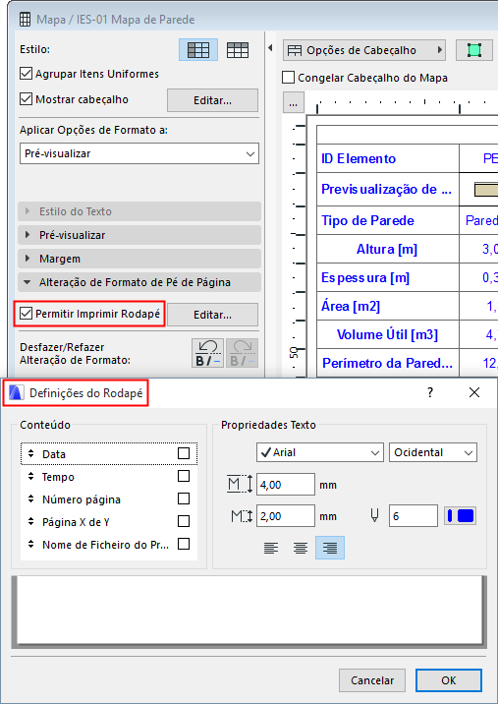The image size is (498, 704).
Task: Reorder the Número página row handle
Action: 31,499
